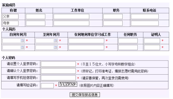Click the 父亲 title field
The width and height of the screenshot is (173, 99).
click(x=10, y=17)
